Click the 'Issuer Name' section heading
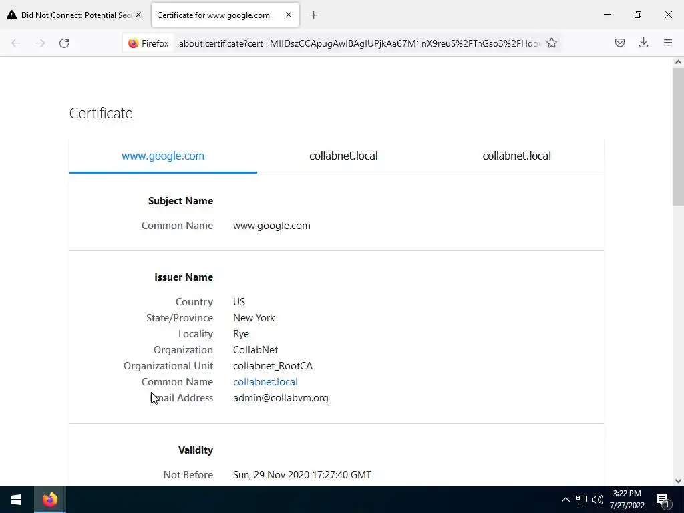 [184, 277]
